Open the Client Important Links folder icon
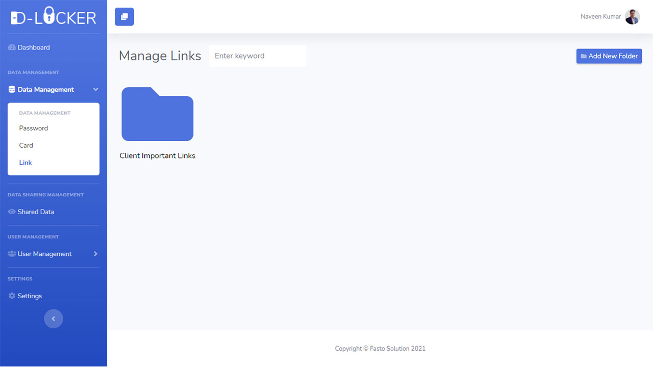This screenshot has width=653, height=367. click(157, 114)
